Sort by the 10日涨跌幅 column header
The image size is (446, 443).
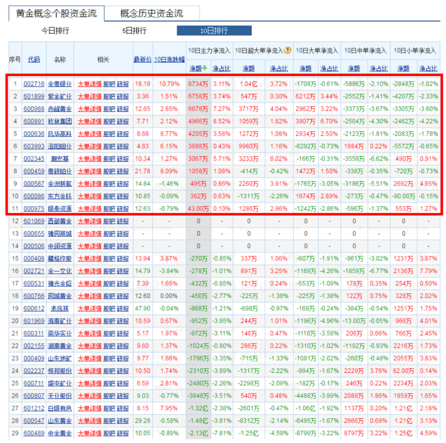coord(170,59)
